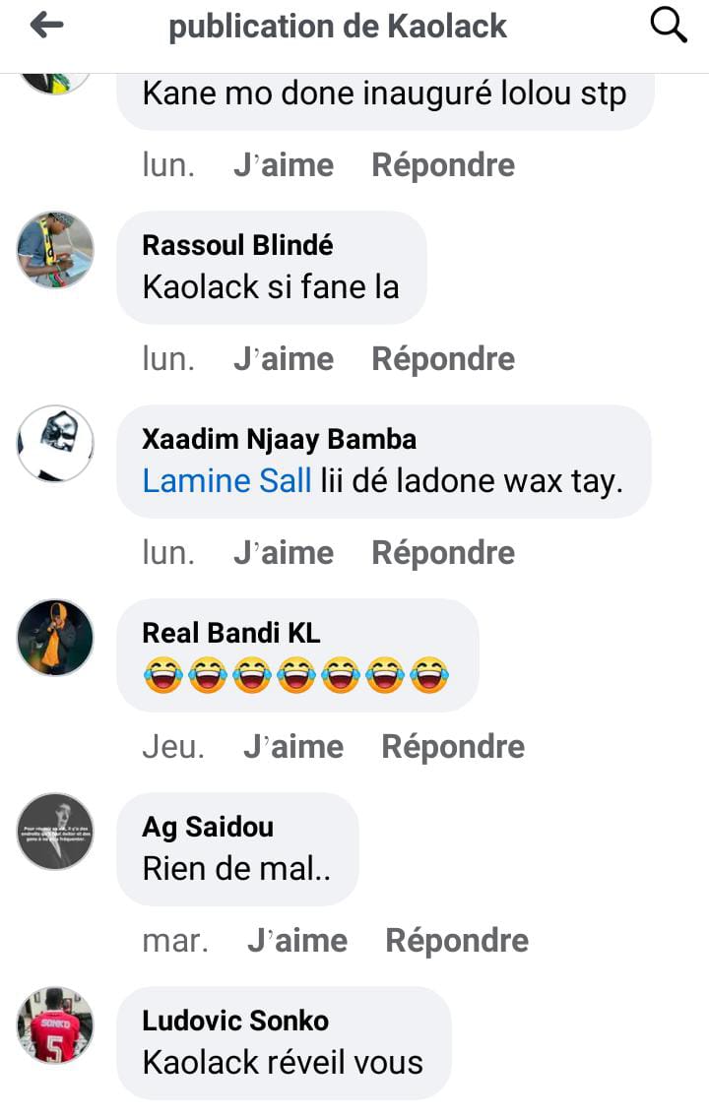
Task: Reply to the 'Kane mo done inauguré' comment
Action: point(443,164)
